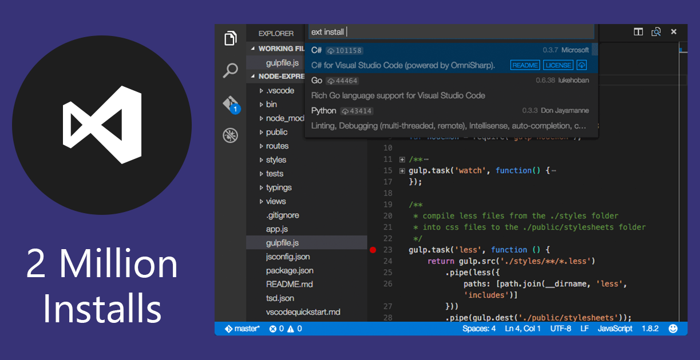Open the Markdown preview for vscodequickstart.md
700x360 pixels.
(656, 32)
